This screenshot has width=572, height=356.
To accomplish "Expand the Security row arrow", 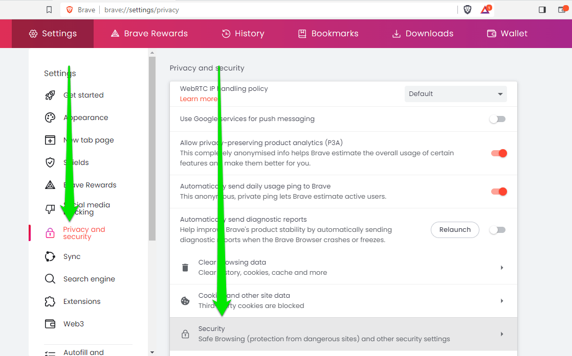I will pyautogui.click(x=502, y=334).
